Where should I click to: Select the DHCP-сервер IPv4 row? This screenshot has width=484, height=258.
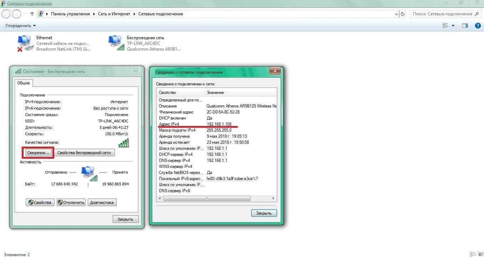[217, 154]
